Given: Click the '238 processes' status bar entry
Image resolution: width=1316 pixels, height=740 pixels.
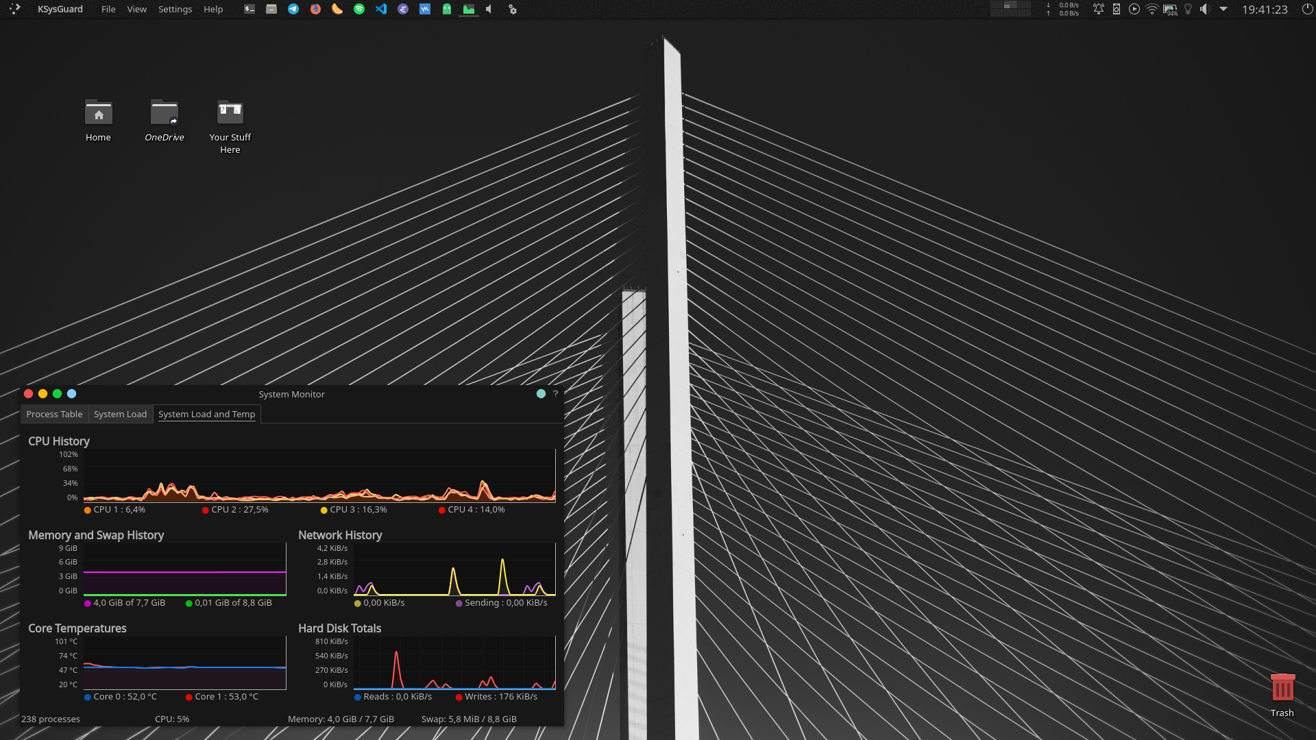Looking at the screenshot, I should pos(51,719).
